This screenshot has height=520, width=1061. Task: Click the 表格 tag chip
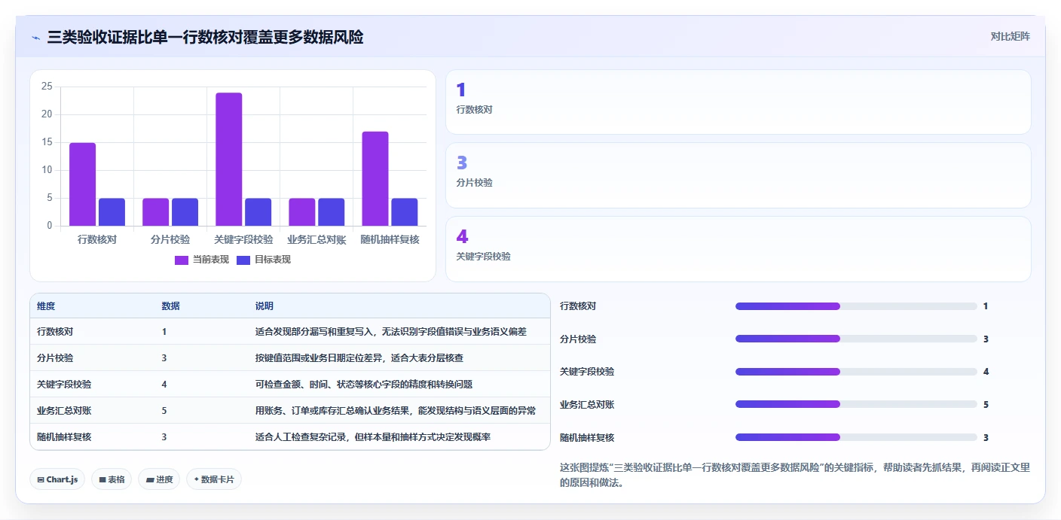[x=112, y=479]
